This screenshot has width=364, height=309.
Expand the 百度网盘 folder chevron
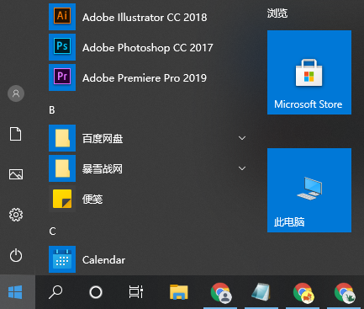(242, 138)
